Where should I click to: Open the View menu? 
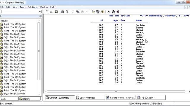point(15,7)
